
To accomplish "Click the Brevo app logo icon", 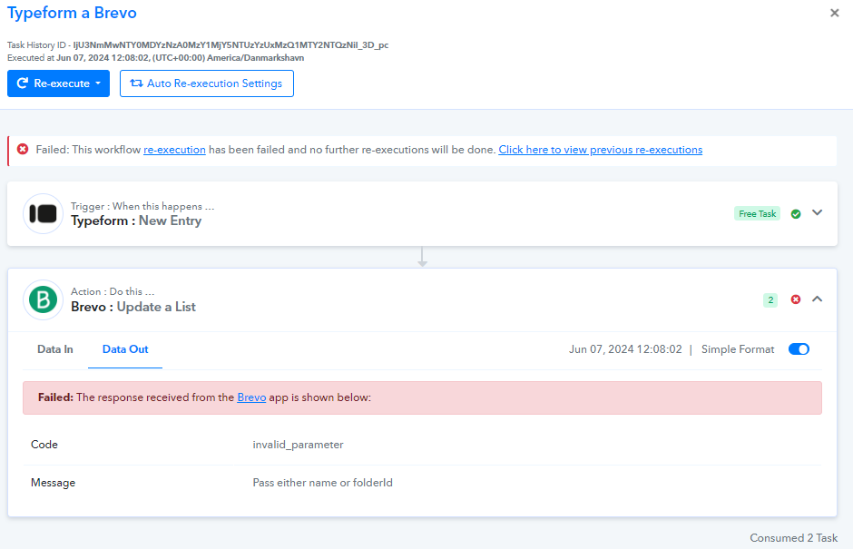I will click(x=43, y=299).
